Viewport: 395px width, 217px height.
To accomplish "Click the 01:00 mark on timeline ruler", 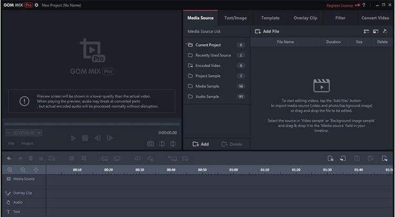I will tap(234, 170).
